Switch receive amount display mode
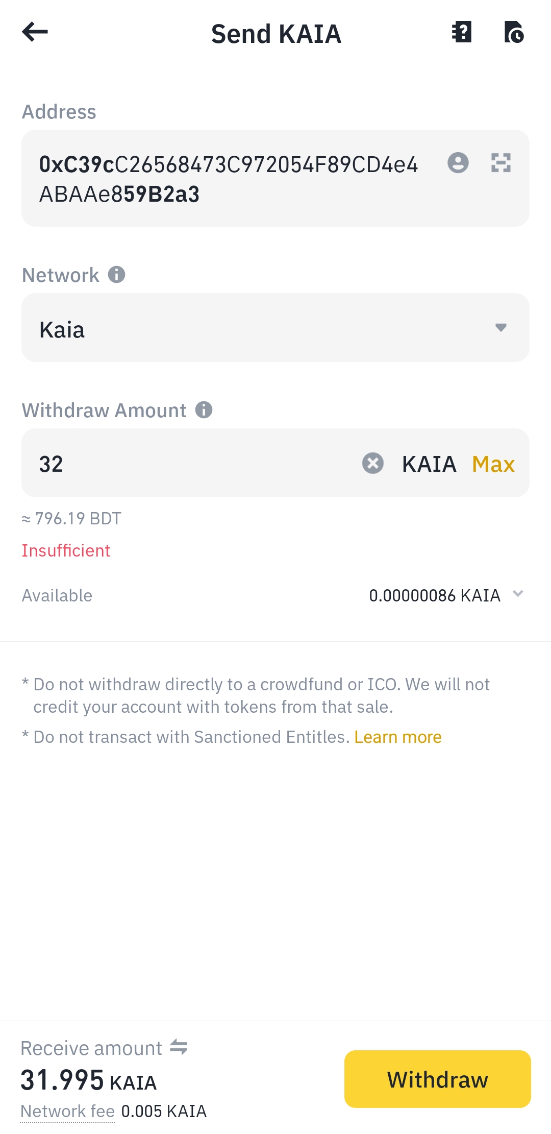The image size is (551, 1134). [179, 1047]
